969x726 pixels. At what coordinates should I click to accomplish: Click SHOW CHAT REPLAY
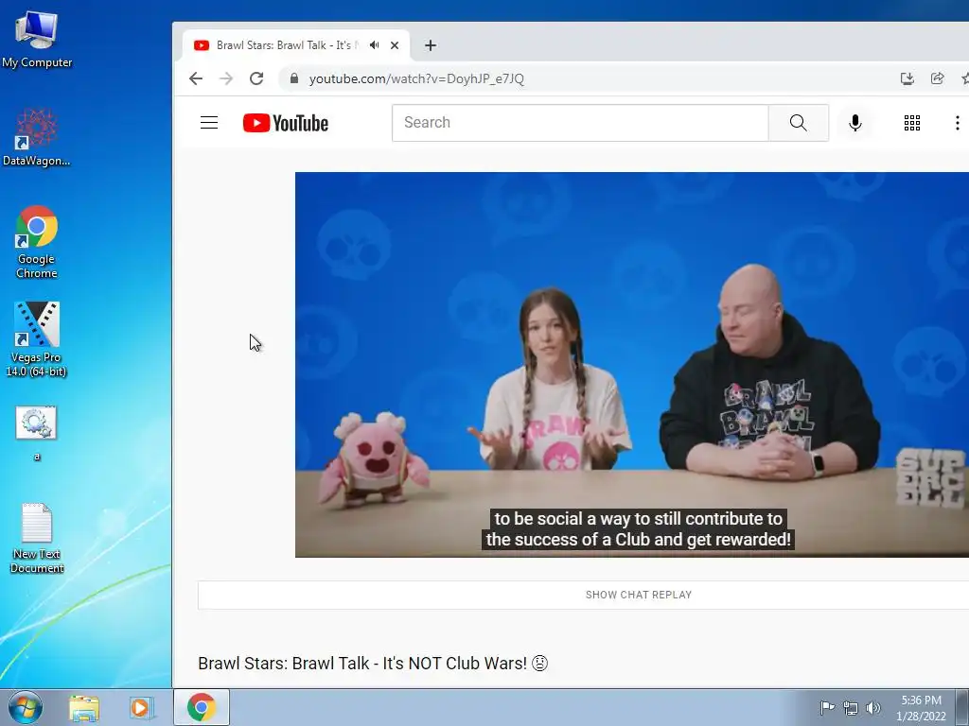click(x=639, y=595)
